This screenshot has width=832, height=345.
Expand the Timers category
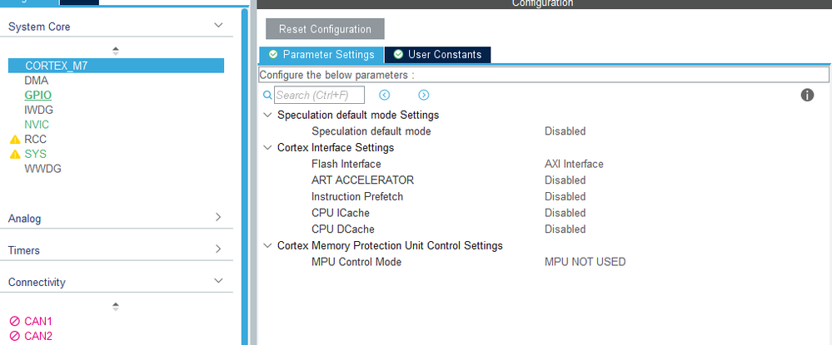218,249
